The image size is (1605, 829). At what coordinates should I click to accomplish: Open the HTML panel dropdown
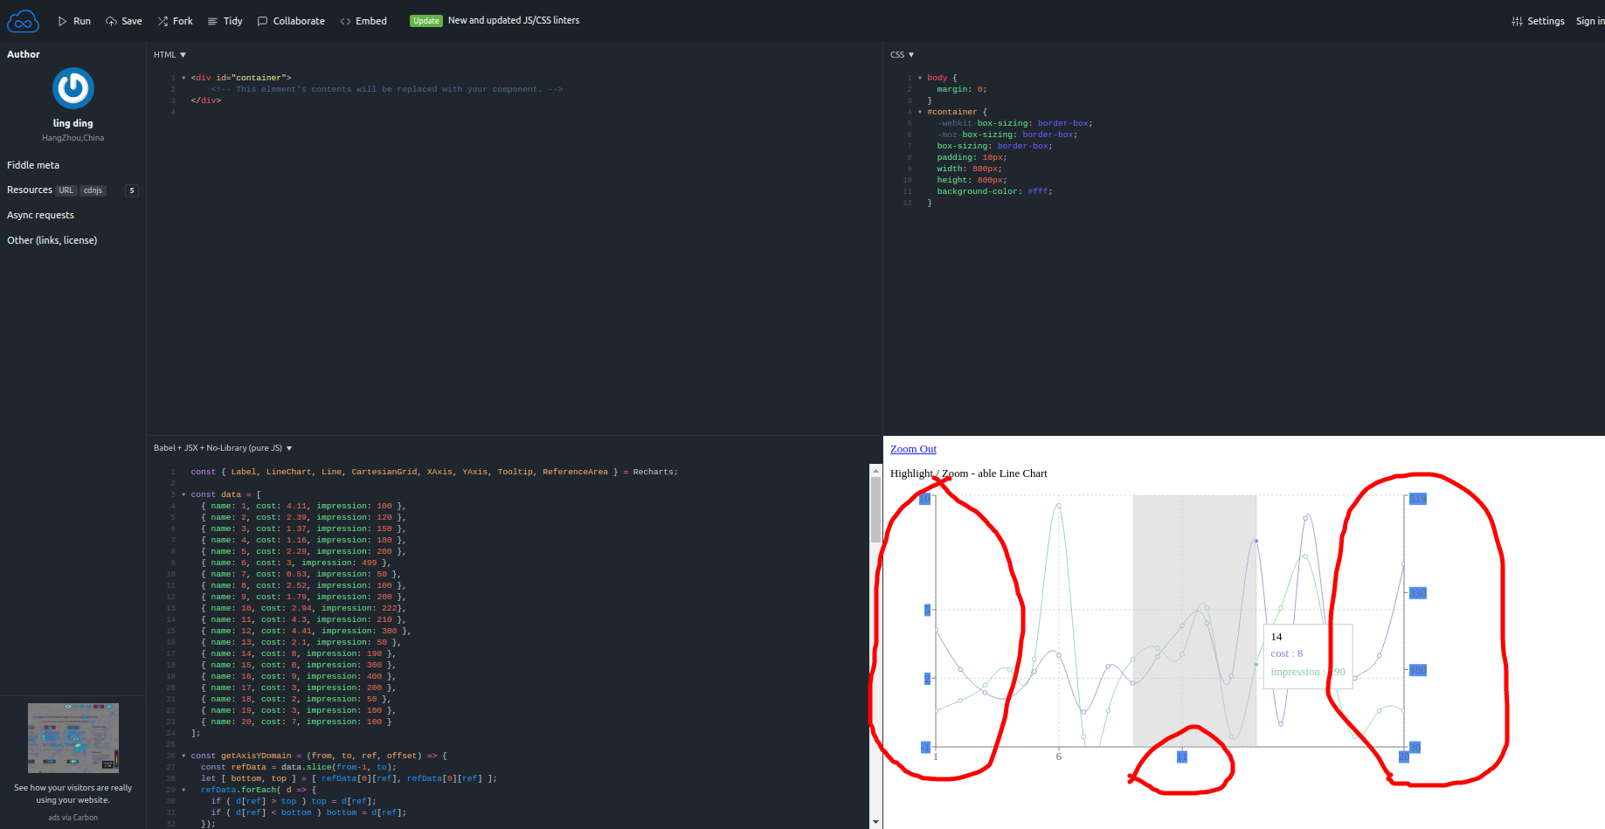(x=183, y=54)
